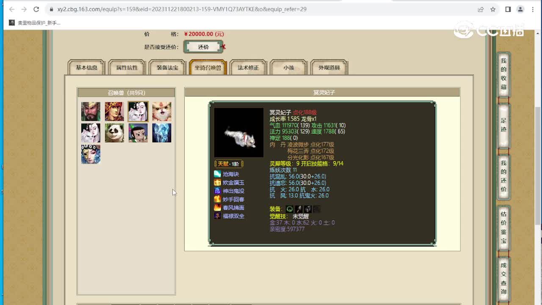Screen dimensions: 542x305
Task: Select the masked opera-face pet portrait
Action: 91,154
